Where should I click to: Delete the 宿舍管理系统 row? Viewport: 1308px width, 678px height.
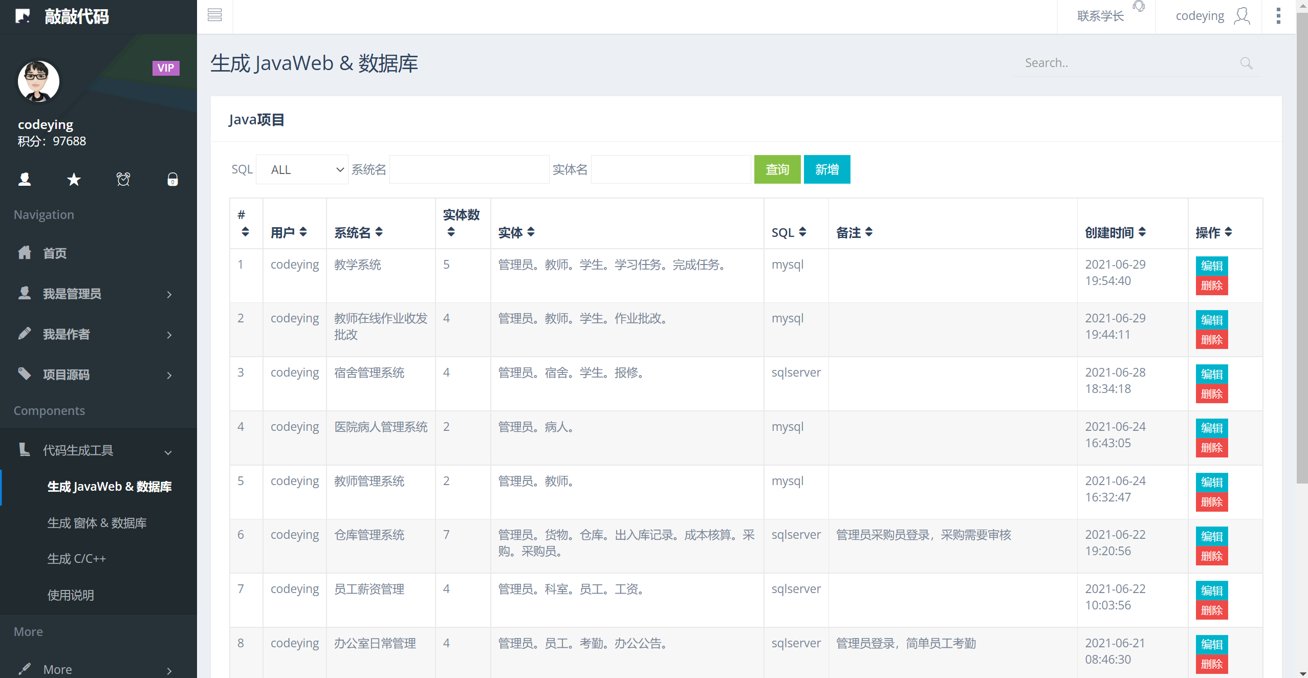1212,394
